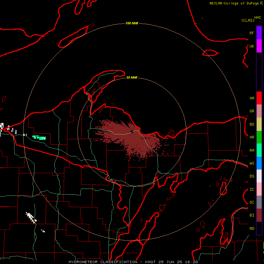
Task: Click the DS white legend swatch
Action: pos(259,176)
